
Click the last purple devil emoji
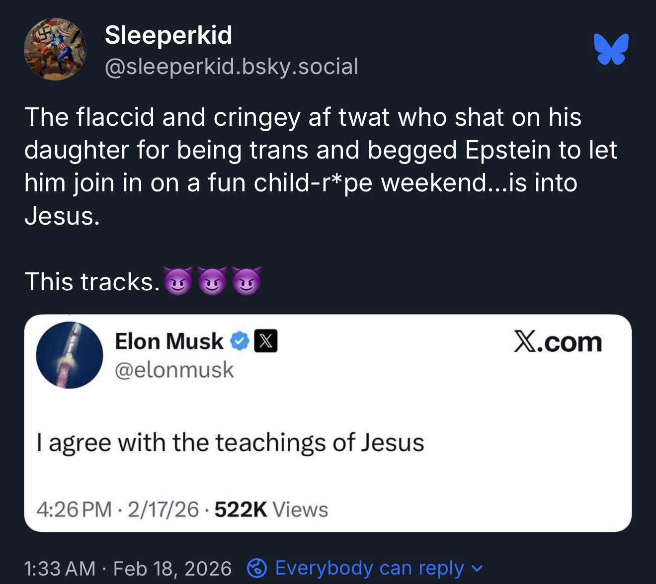click(246, 281)
